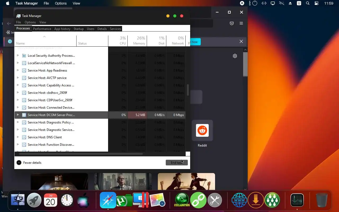Expand Service Host: DCOM Server Process
339x212 pixels.
pyautogui.click(x=18, y=115)
